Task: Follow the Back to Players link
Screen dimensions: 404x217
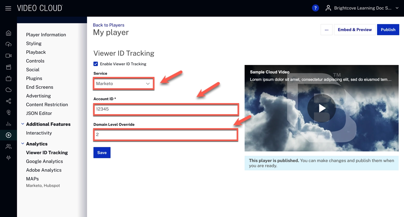Action: point(109,25)
